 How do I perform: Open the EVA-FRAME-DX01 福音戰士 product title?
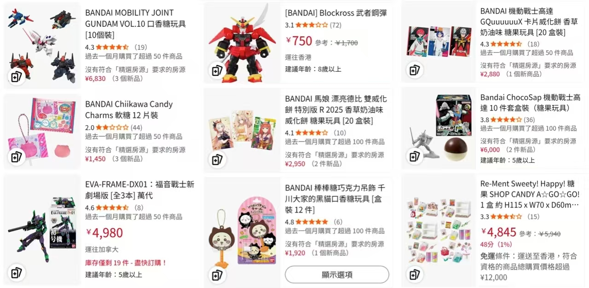click(140, 190)
